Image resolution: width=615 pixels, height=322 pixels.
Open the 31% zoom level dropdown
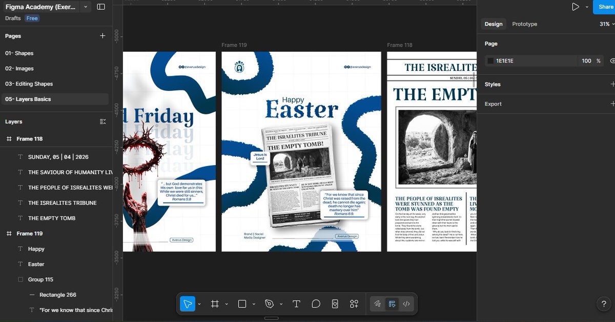click(x=606, y=24)
